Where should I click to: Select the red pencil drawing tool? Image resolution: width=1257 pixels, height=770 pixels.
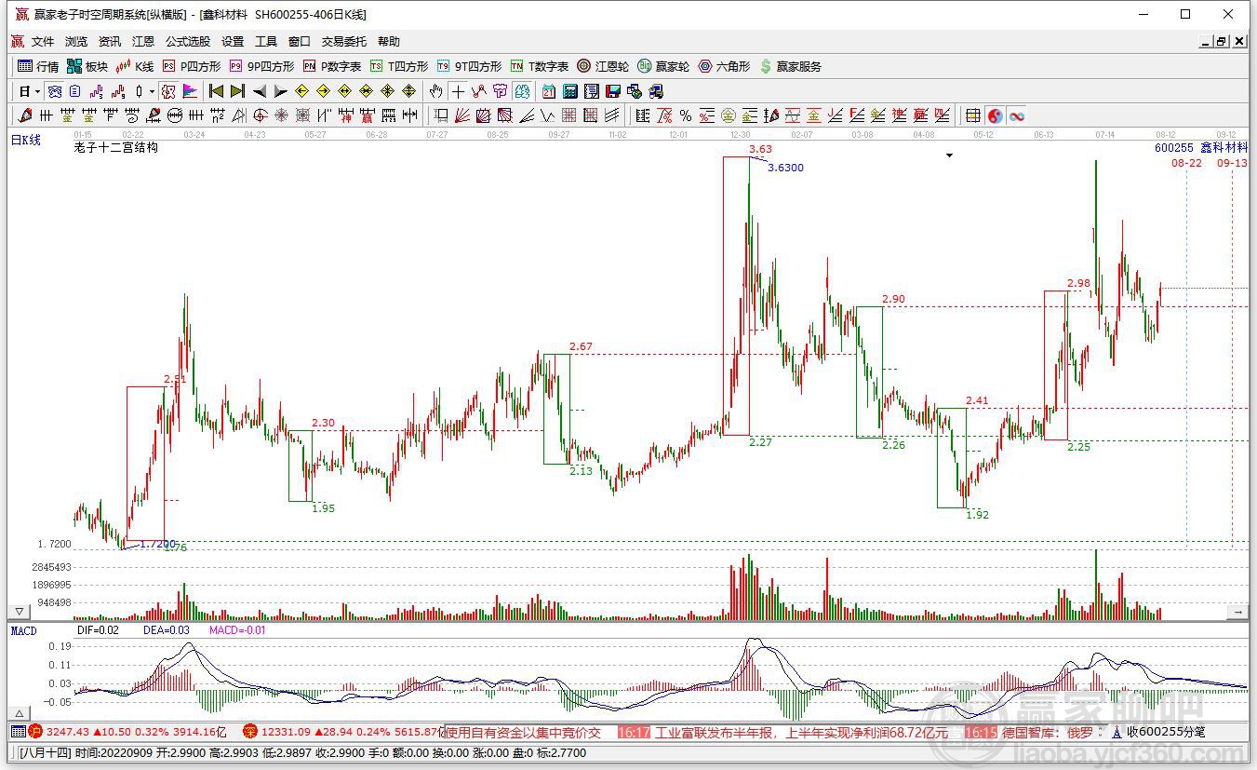pyautogui.click(x=25, y=115)
